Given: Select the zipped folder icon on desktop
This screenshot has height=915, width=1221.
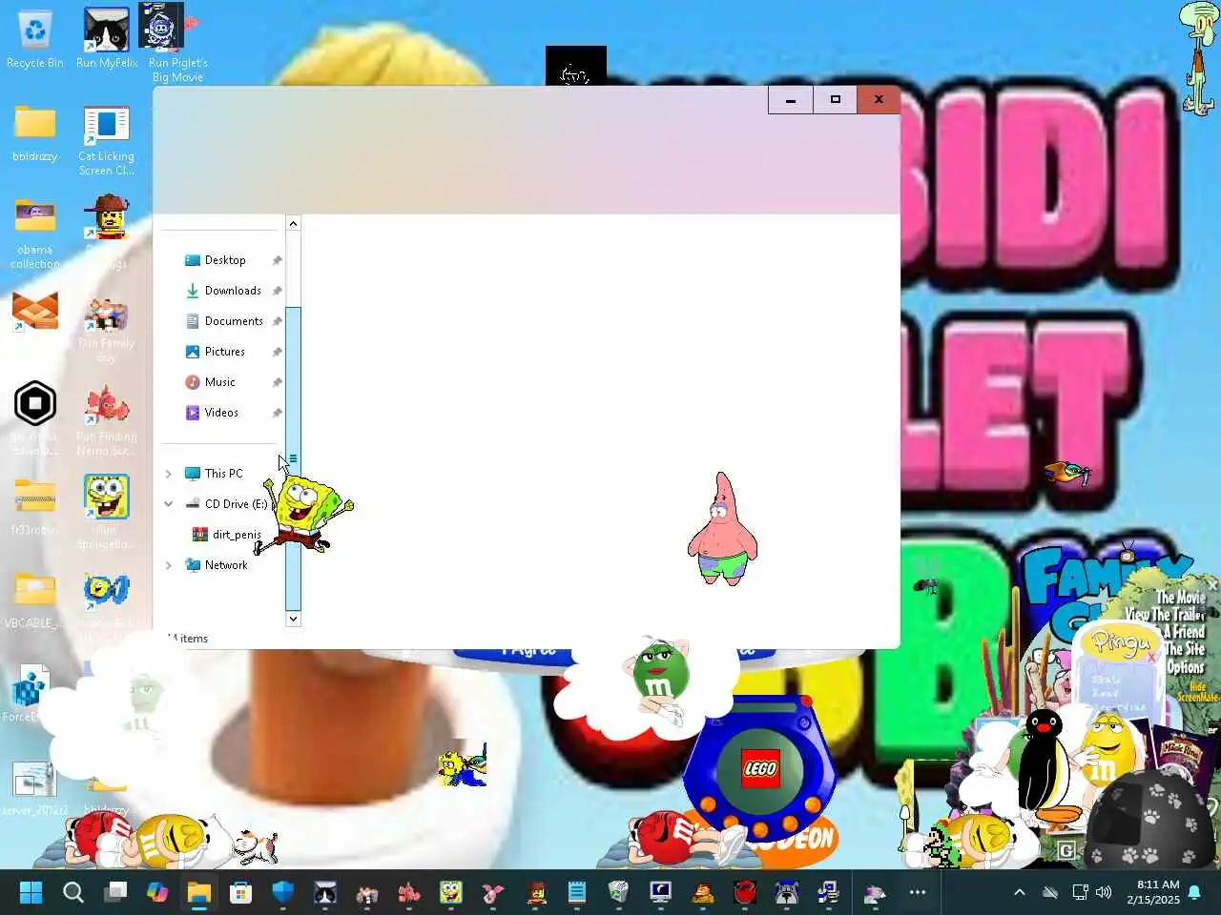Looking at the screenshot, I should 35,505.
